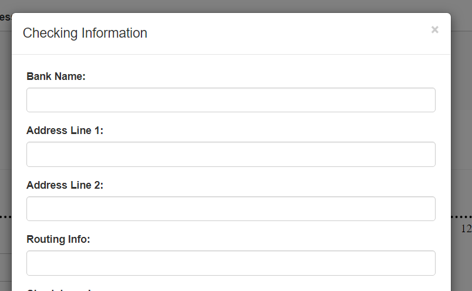The width and height of the screenshot is (472, 291).
Task: Click the dark backdrop strip above the dialog
Action: (236, 6)
